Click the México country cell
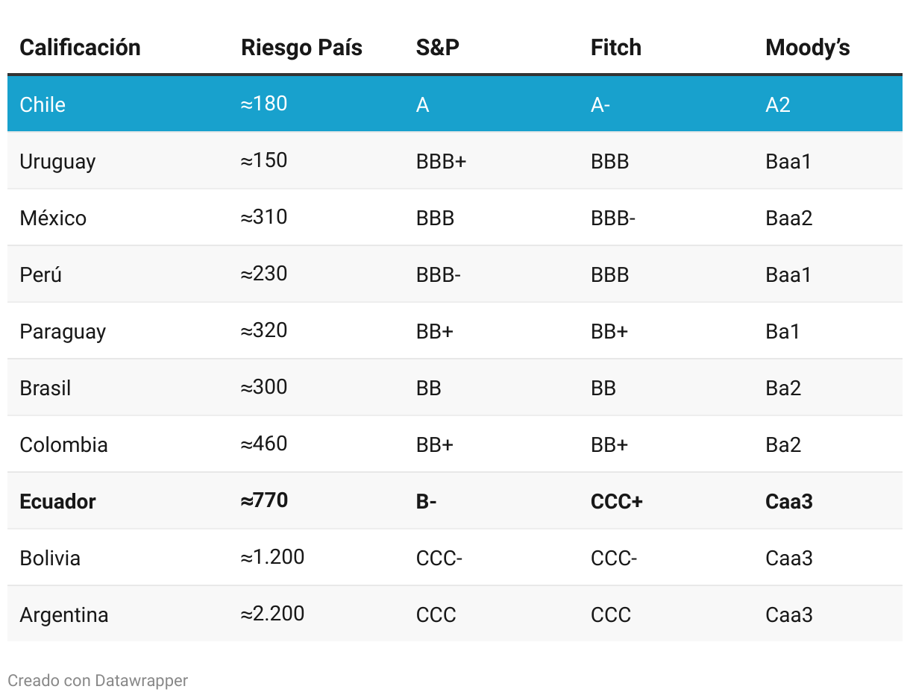Image resolution: width=910 pixels, height=698 pixels. (x=53, y=218)
